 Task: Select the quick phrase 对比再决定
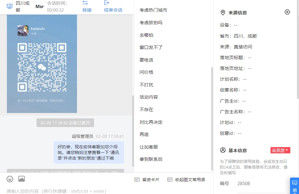point(151,122)
